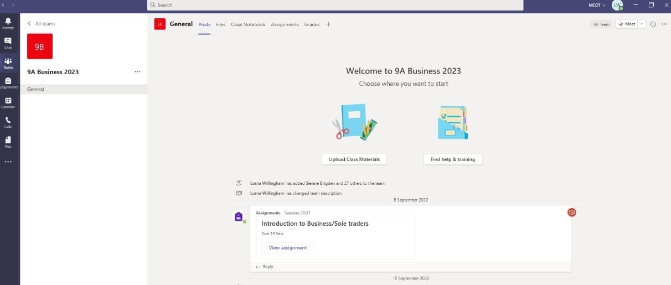Start a meeting with Meet button
This screenshot has width=671, height=285.
[627, 24]
